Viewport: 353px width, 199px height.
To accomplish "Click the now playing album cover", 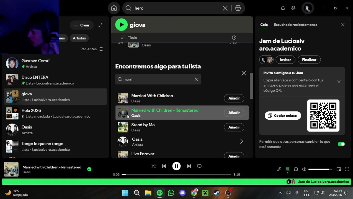I will tap(11, 169).
